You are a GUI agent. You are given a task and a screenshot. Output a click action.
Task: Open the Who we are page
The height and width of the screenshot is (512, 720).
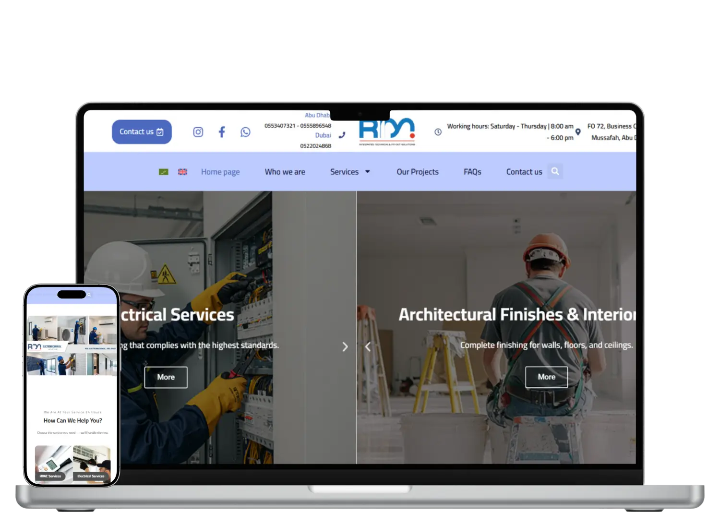(x=285, y=172)
